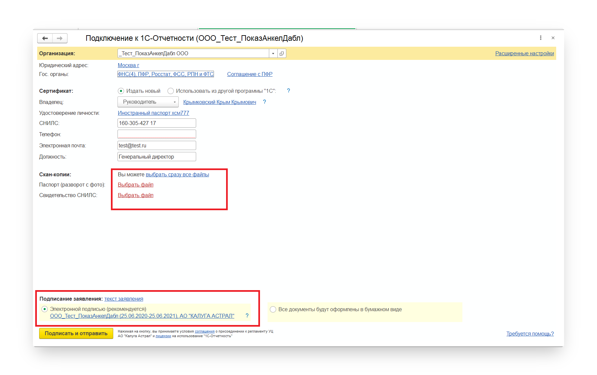Click 'выбрать сразу все файлы' link

coord(177,175)
